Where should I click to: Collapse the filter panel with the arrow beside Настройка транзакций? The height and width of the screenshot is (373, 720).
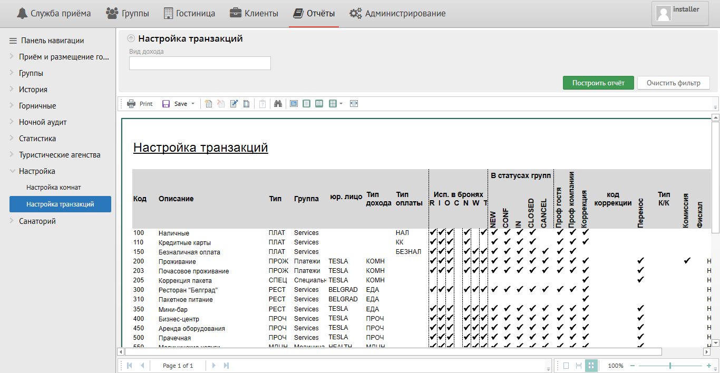(x=131, y=38)
